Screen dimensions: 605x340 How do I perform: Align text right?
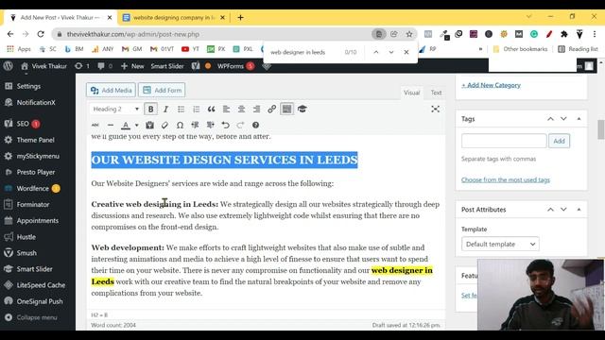(256, 110)
